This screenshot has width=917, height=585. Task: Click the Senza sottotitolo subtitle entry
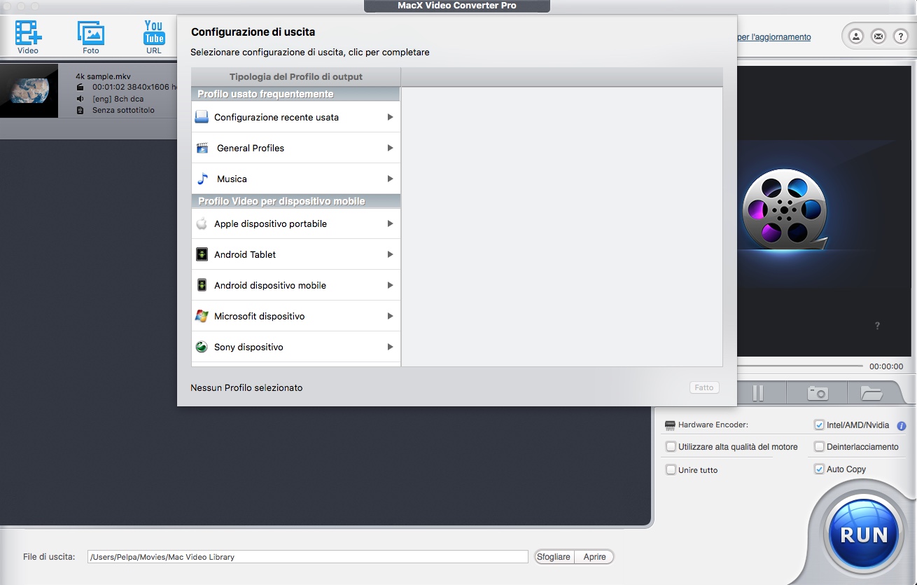pos(123,110)
